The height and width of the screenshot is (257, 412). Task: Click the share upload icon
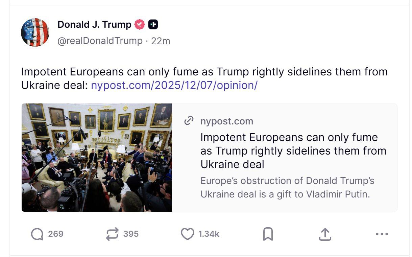[x=325, y=233]
